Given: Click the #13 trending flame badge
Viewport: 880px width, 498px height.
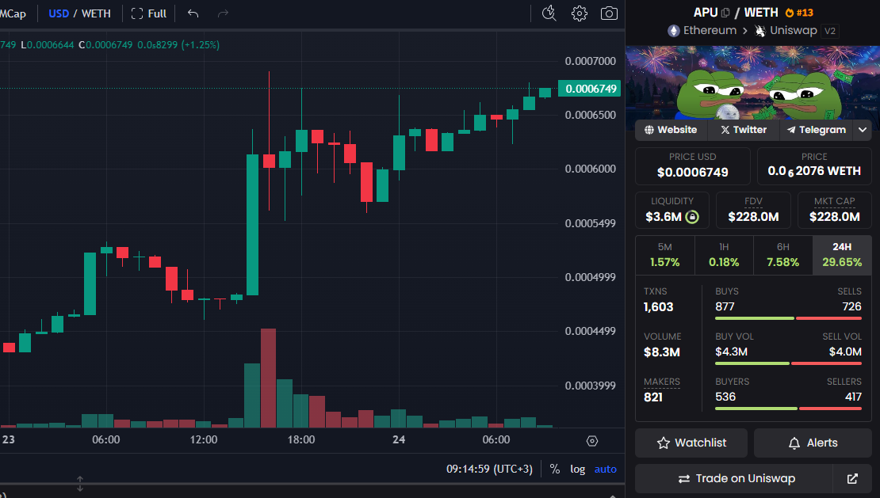Looking at the screenshot, I should [x=798, y=13].
